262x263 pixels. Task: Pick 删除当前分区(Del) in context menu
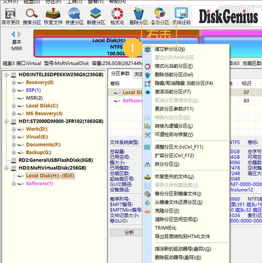click(174, 75)
